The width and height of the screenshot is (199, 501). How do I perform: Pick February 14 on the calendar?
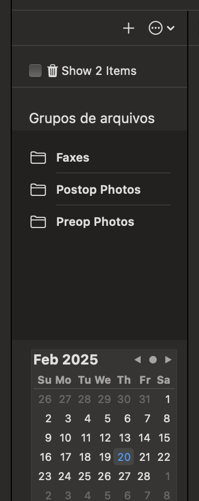[144, 438]
